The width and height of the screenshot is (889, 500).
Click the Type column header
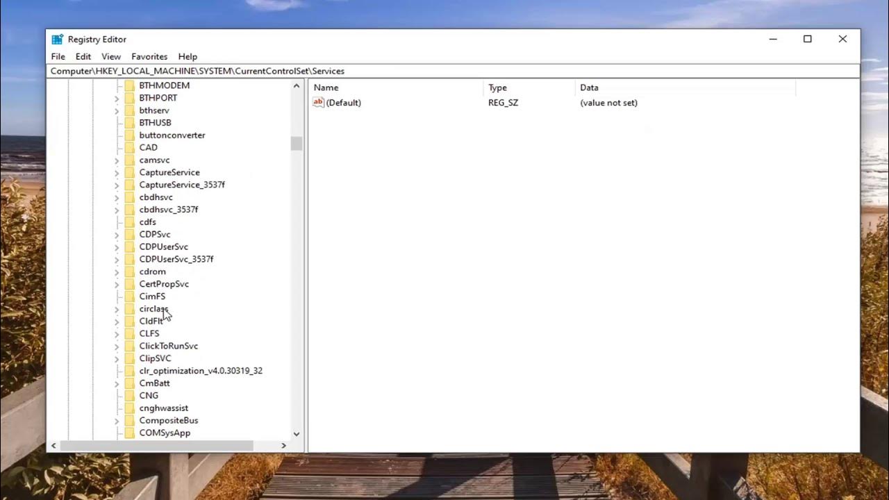point(530,87)
